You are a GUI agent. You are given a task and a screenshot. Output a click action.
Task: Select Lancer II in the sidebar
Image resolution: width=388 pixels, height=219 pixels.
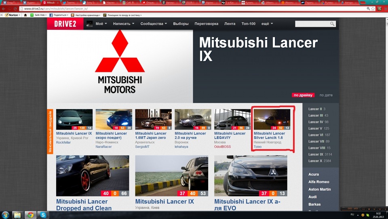click(317, 109)
